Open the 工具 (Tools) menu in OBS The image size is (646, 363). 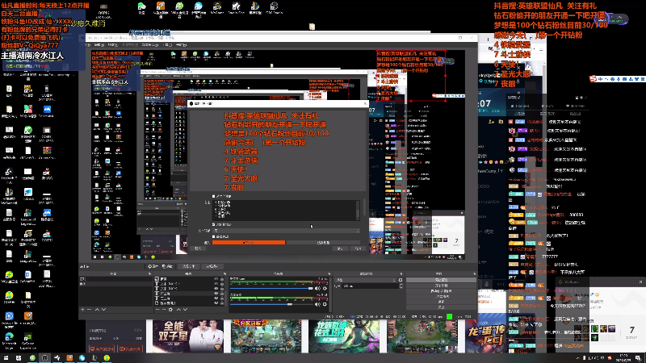point(169,44)
